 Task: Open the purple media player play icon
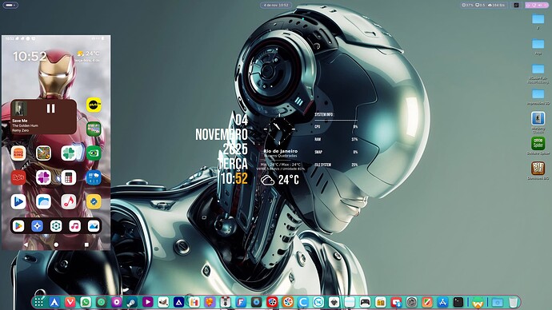[147, 302]
